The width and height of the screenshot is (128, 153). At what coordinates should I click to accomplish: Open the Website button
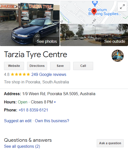tap(14, 66)
